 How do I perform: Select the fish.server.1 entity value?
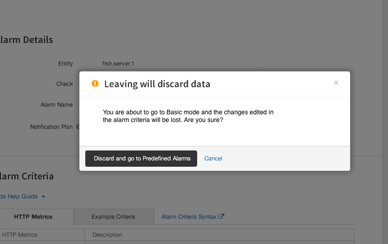[118, 64]
